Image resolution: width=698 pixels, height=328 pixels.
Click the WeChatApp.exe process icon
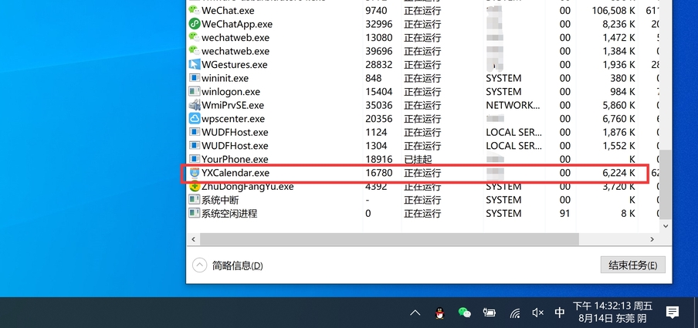[x=195, y=24]
